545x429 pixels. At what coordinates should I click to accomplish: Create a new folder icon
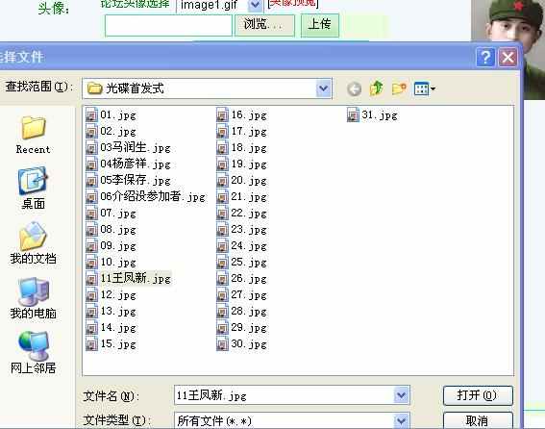399,88
